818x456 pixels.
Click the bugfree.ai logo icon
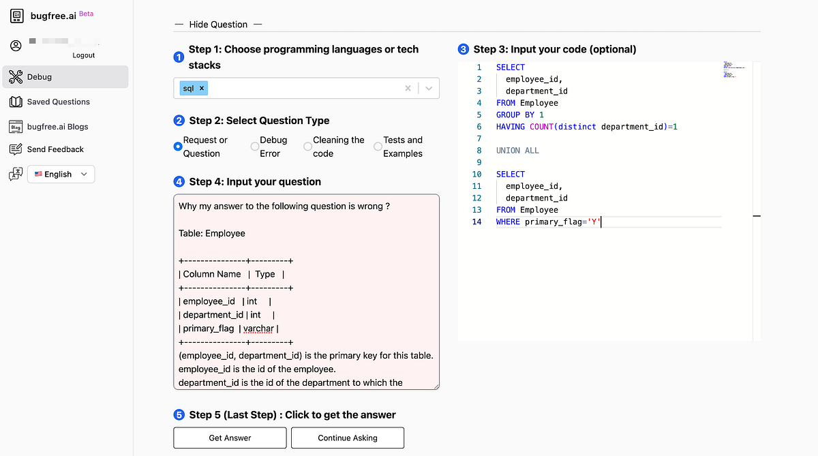(16, 15)
